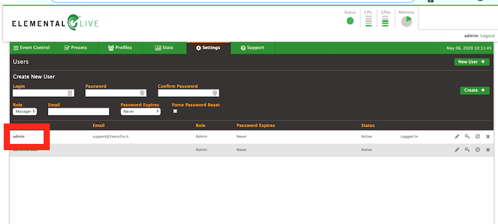Click the pencil edit icon for support@3zero2tv.it user
This screenshot has width=498, height=224.
coord(457,137)
